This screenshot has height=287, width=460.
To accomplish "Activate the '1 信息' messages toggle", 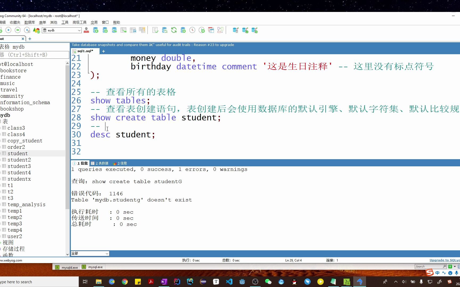I will coord(81,163).
